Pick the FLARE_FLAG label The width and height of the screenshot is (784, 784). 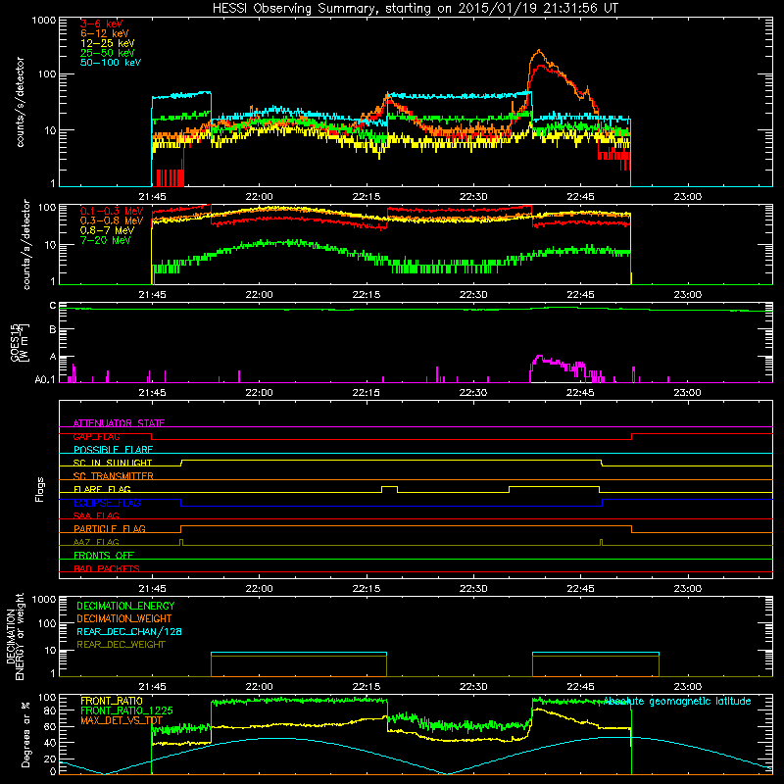pyautogui.click(x=102, y=489)
